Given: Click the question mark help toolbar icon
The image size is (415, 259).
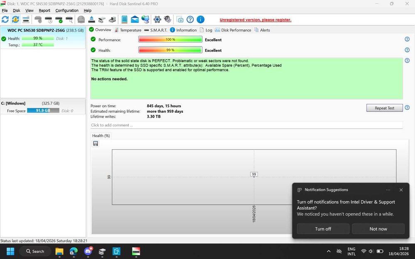Looking at the screenshot, I should click(x=190, y=19).
